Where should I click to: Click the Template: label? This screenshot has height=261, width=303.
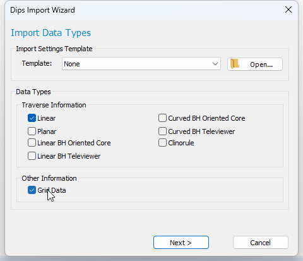click(x=37, y=63)
